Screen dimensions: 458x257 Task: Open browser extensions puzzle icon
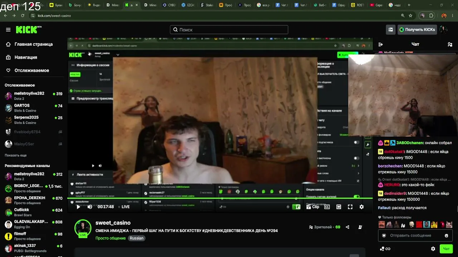[431, 16]
